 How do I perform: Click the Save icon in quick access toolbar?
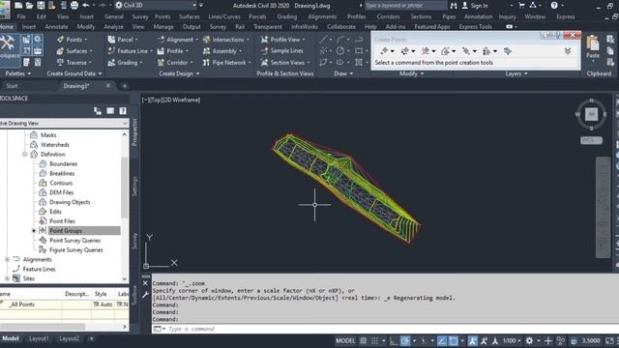41,5
